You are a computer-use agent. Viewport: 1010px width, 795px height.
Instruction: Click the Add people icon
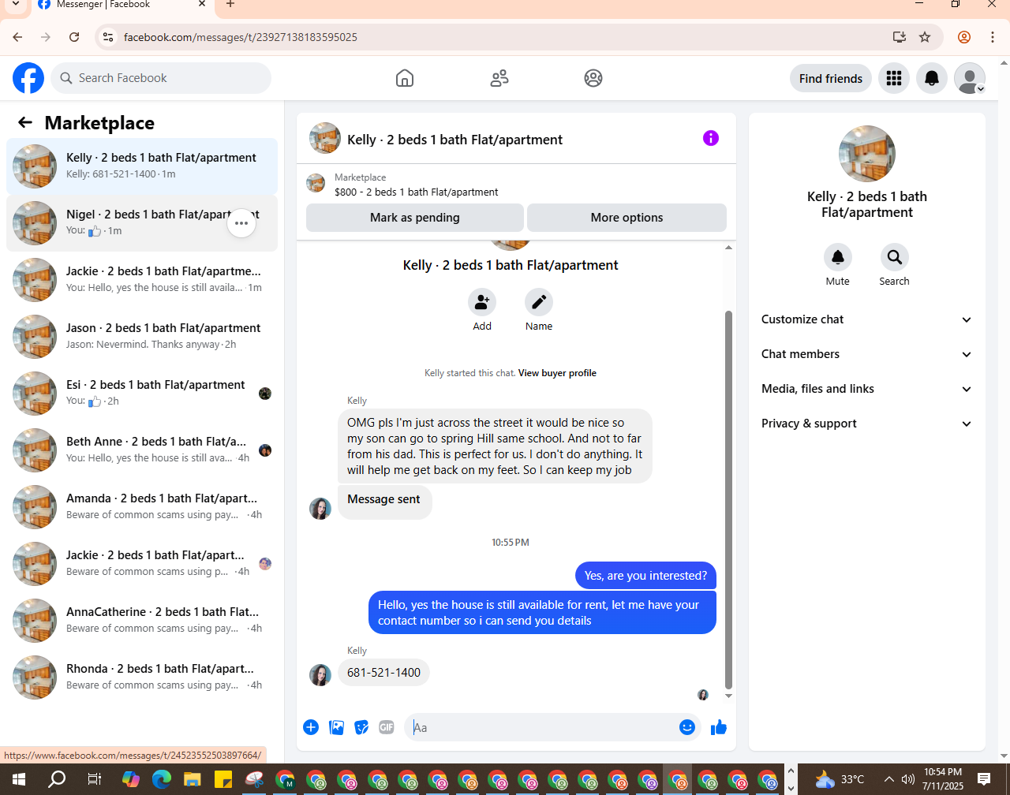482,302
